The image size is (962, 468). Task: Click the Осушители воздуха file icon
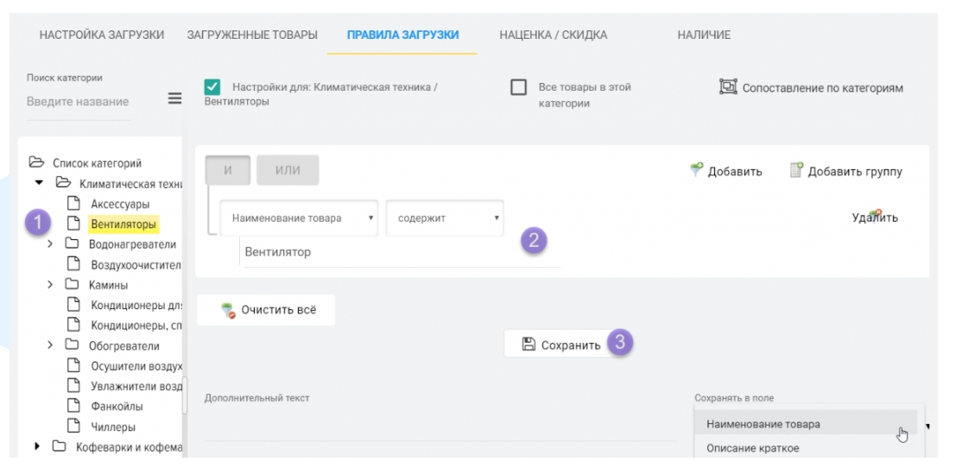click(73, 365)
